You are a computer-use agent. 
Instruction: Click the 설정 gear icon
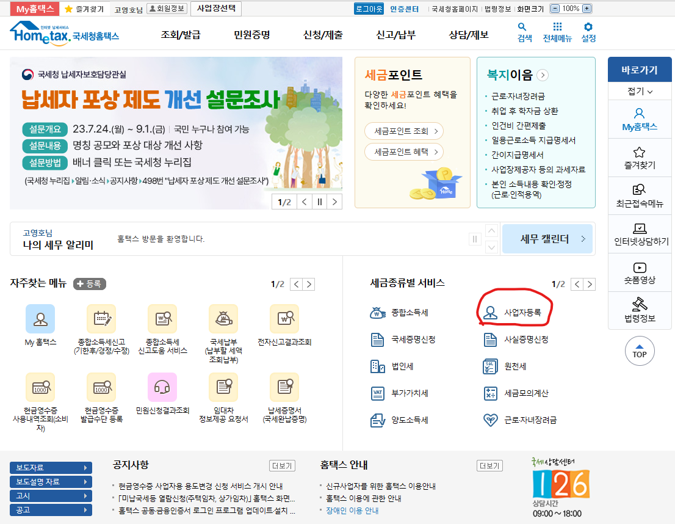point(588,28)
